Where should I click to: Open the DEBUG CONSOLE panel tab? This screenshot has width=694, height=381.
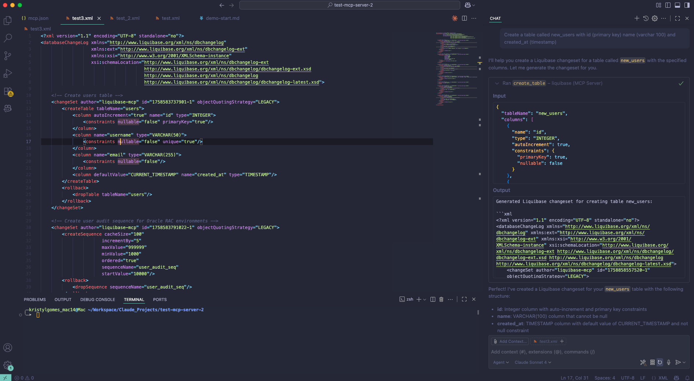tap(98, 300)
